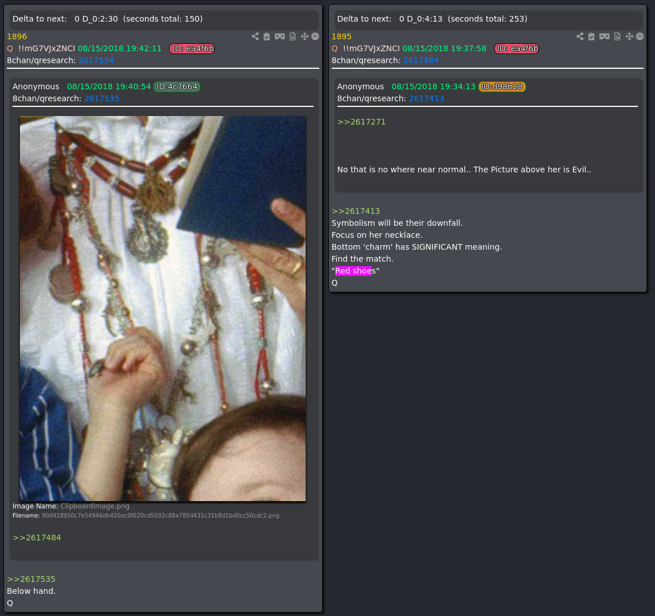This screenshot has width=655, height=616.
Task: Open qresearch link 2617554
Action: (x=96, y=60)
